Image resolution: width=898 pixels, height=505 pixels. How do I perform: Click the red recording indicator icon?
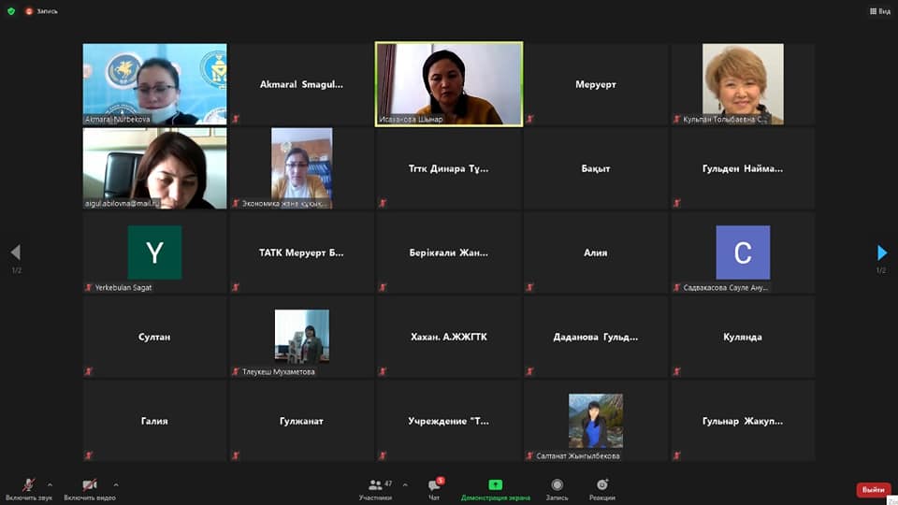click(30, 11)
